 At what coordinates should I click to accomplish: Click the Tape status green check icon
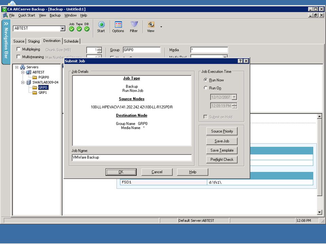click(79, 29)
